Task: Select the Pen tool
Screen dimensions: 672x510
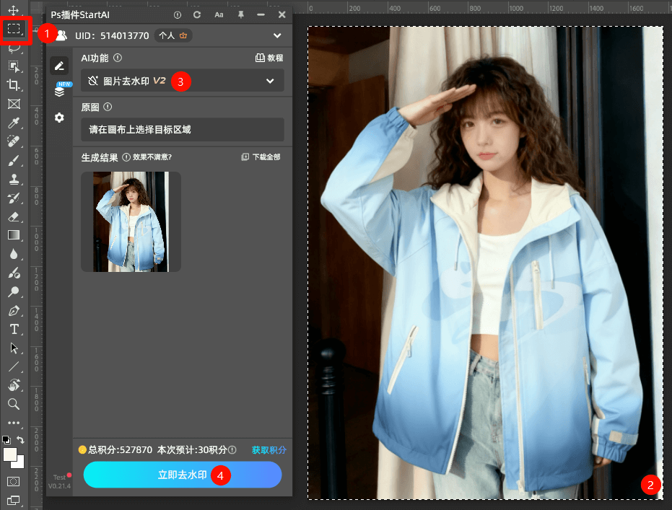Action: tap(14, 311)
